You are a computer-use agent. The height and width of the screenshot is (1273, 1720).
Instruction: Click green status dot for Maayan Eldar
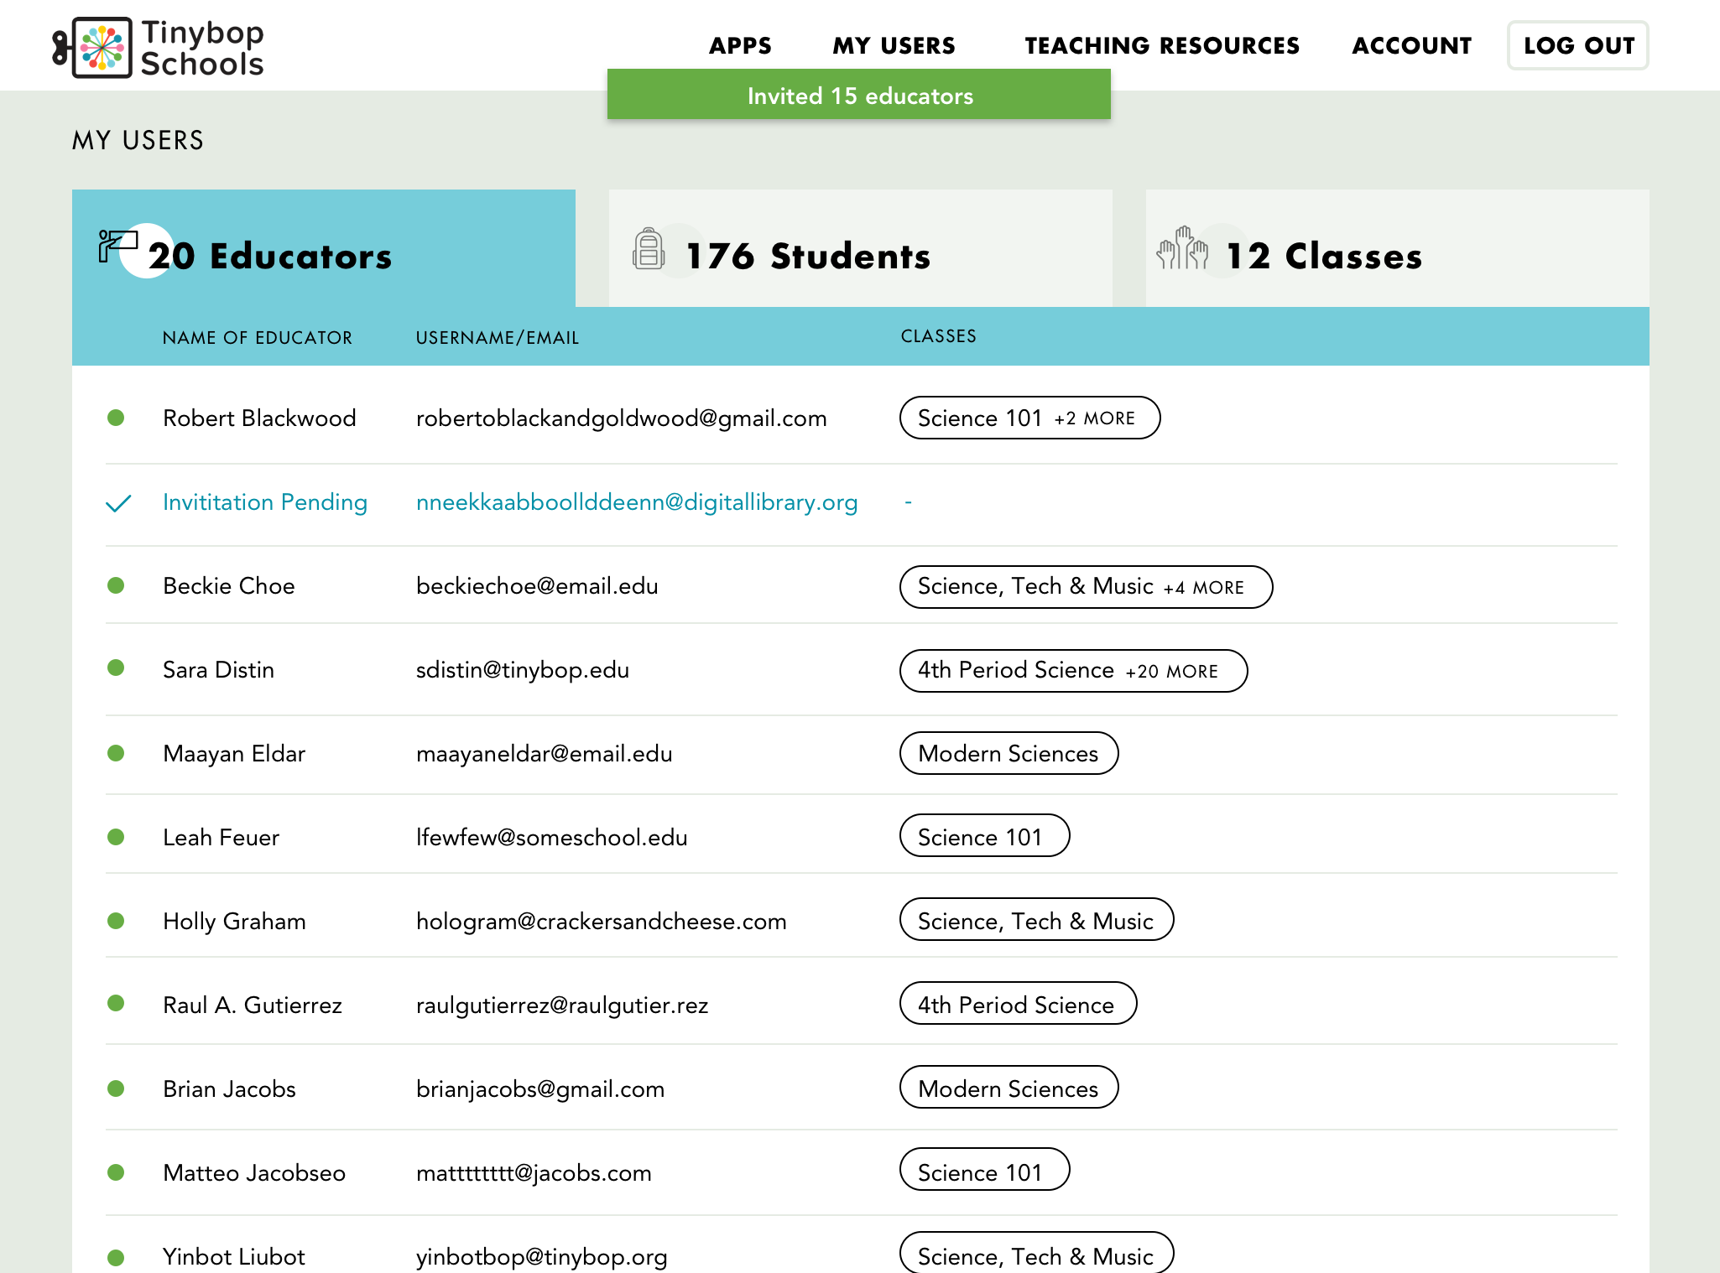116,753
